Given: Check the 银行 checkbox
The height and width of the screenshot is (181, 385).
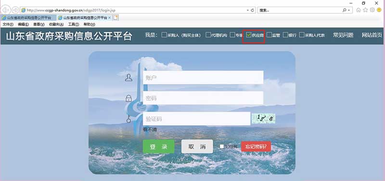Looking at the screenshot, I should click(285, 35).
